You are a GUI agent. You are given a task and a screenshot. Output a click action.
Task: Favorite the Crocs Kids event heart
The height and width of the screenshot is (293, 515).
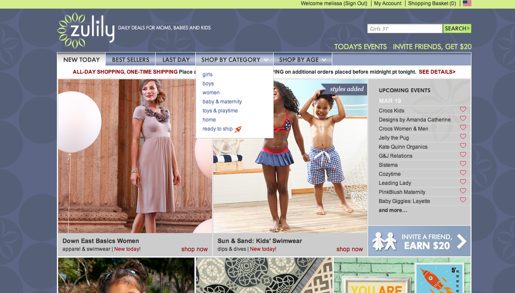463,109
